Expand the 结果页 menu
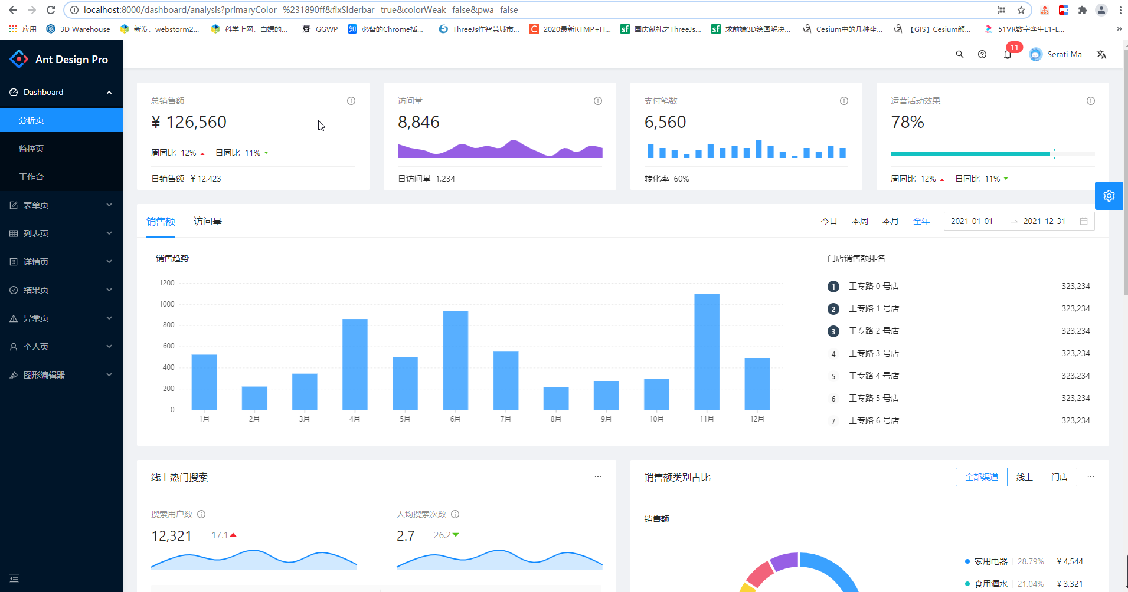 click(61, 290)
